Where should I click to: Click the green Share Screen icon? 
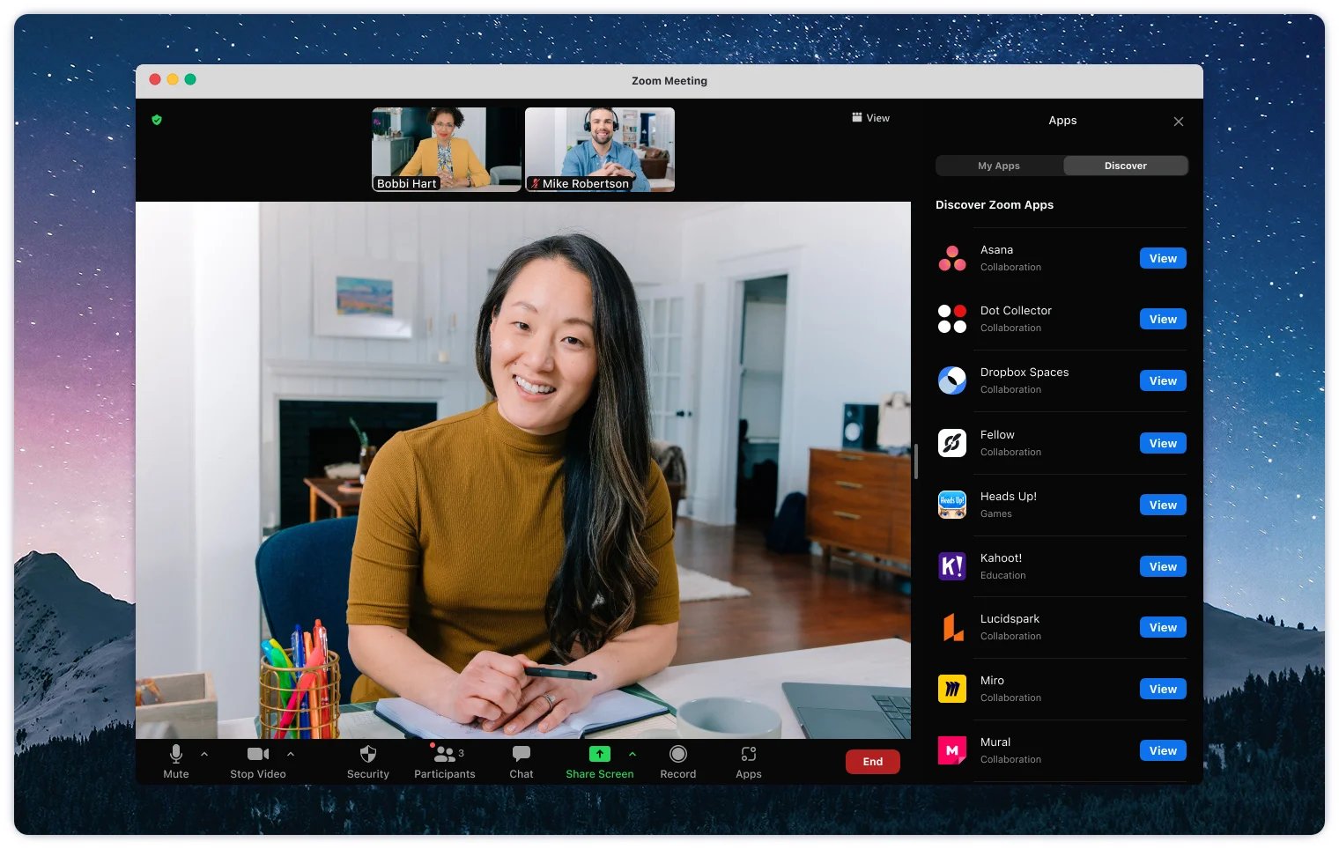pos(599,754)
